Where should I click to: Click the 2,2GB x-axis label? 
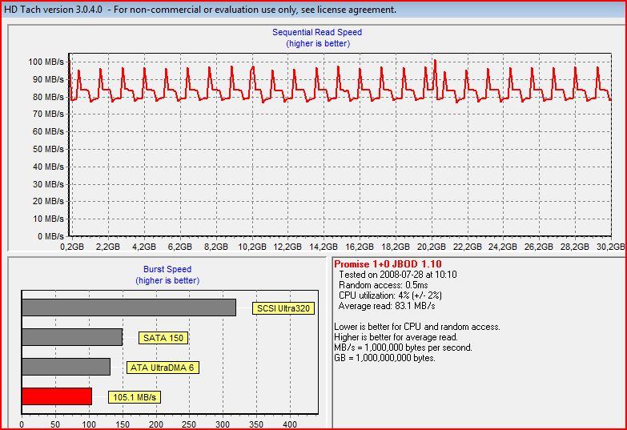(108, 247)
